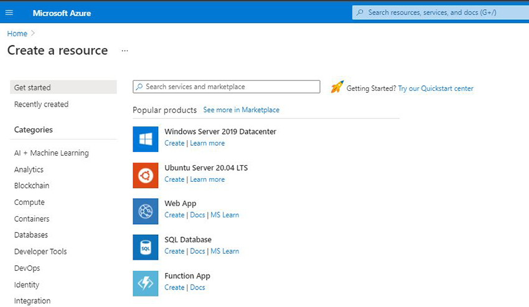Focus the Search services and marketplace field
529x307 pixels.
[x=227, y=87]
